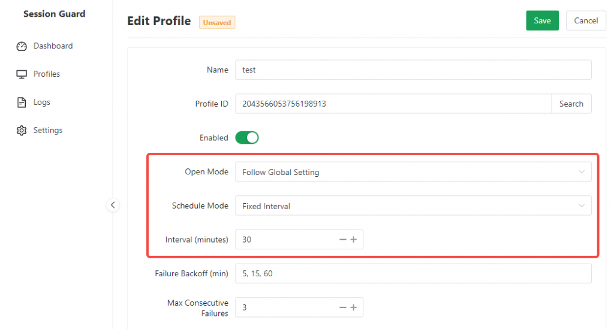Click the Settings gear icon
The width and height of the screenshot is (614, 329).
[x=22, y=131]
